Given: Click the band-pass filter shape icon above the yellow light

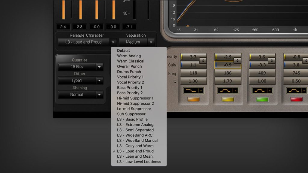Looking at the screenshot, I should (228, 90).
